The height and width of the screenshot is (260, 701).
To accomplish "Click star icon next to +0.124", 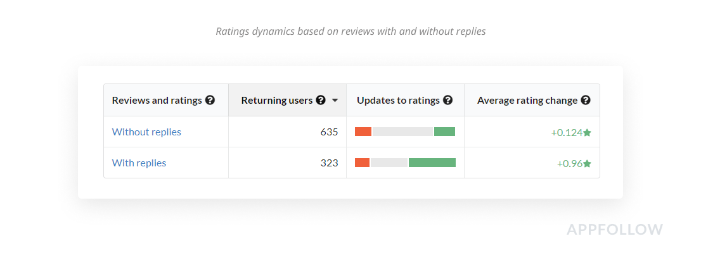I will point(587,132).
